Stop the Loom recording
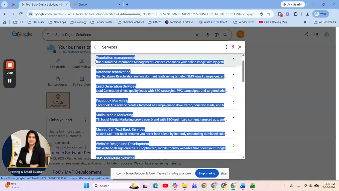Viewport: 339px width, 191px height. pos(10,65)
